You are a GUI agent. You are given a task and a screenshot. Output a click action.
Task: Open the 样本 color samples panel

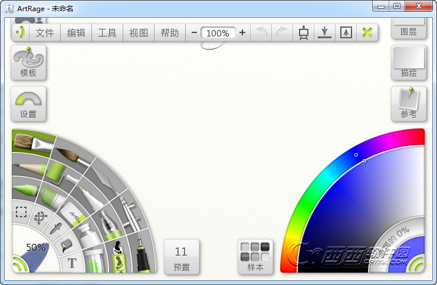tap(255, 257)
